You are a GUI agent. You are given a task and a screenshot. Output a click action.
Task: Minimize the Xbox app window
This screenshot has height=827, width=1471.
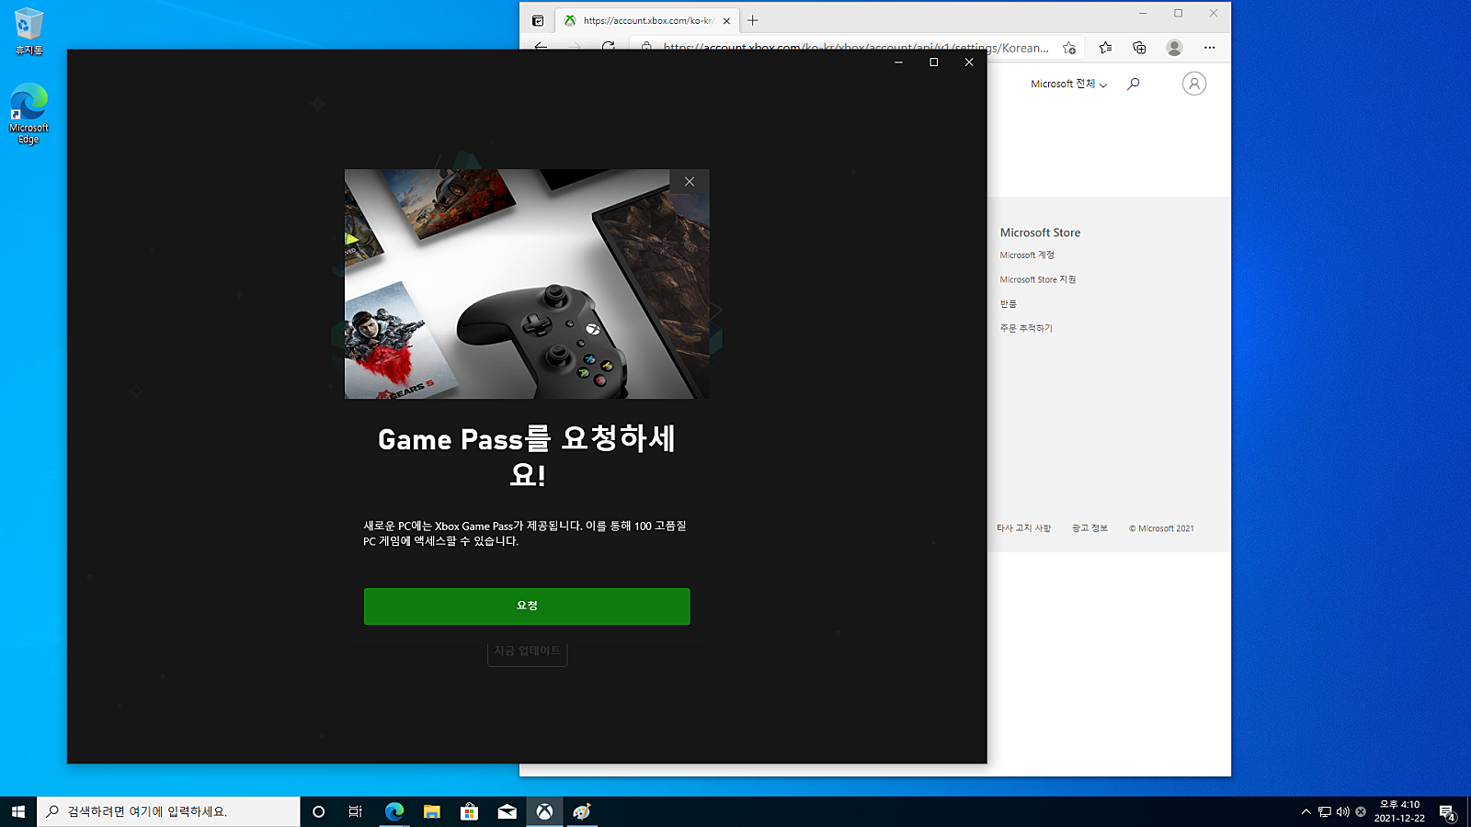(898, 62)
